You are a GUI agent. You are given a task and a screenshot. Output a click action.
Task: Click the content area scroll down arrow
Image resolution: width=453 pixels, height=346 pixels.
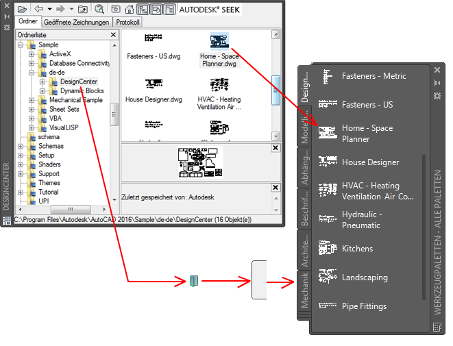(276, 136)
